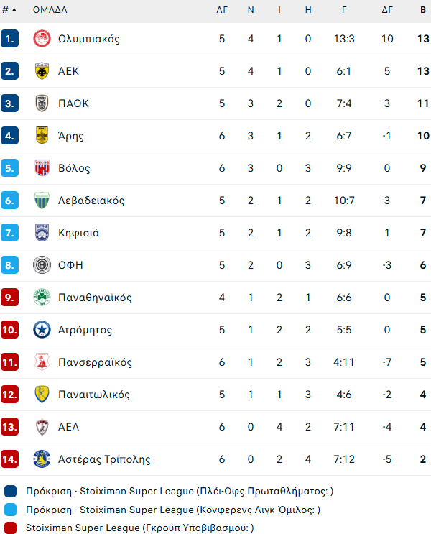Click the AEK club crest icon
The height and width of the screenshot is (534, 431).
click(x=42, y=71)
